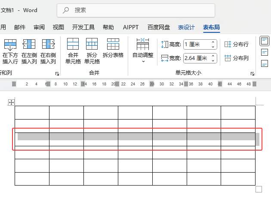Switch to Table Design (表设计) tab
271x208 pixels.
[x=186, y=27]
